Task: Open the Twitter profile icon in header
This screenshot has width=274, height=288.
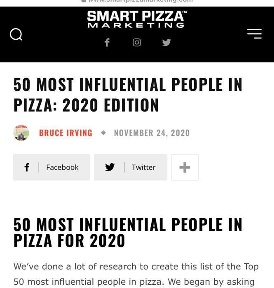Action: click(166, 43)
